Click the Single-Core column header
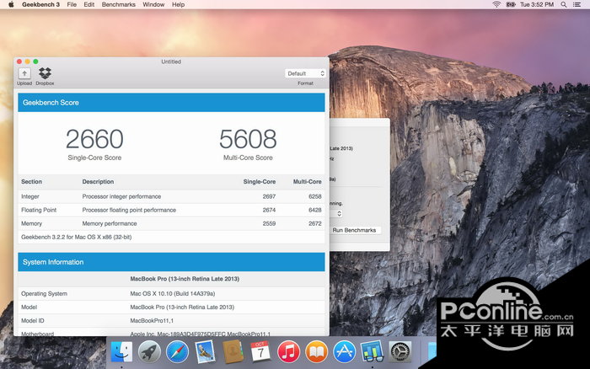The width and height of the screenshot is (590, 369). 260,181
